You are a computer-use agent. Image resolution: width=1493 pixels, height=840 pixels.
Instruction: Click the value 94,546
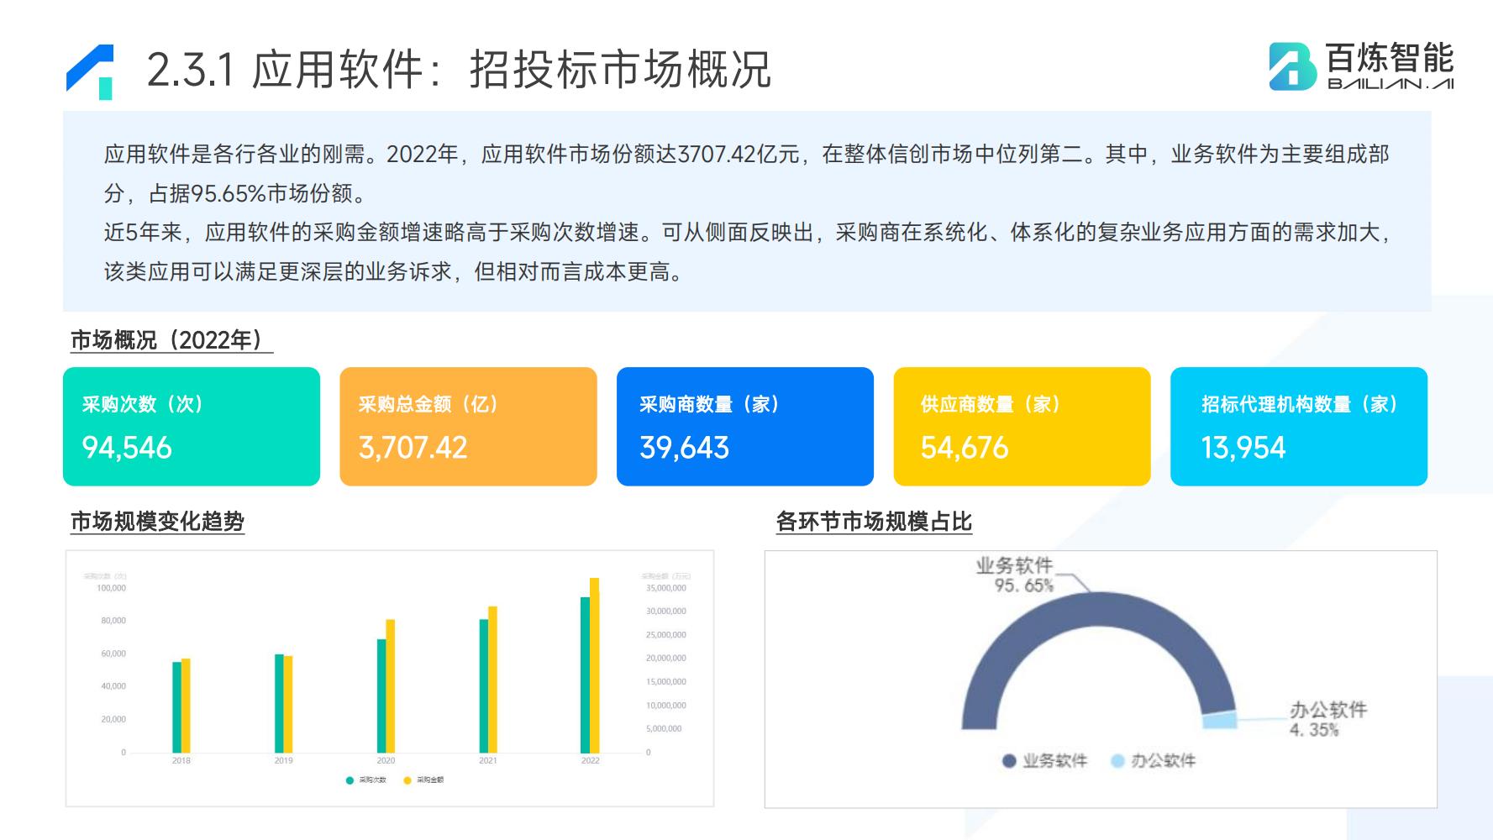[127, 448]
